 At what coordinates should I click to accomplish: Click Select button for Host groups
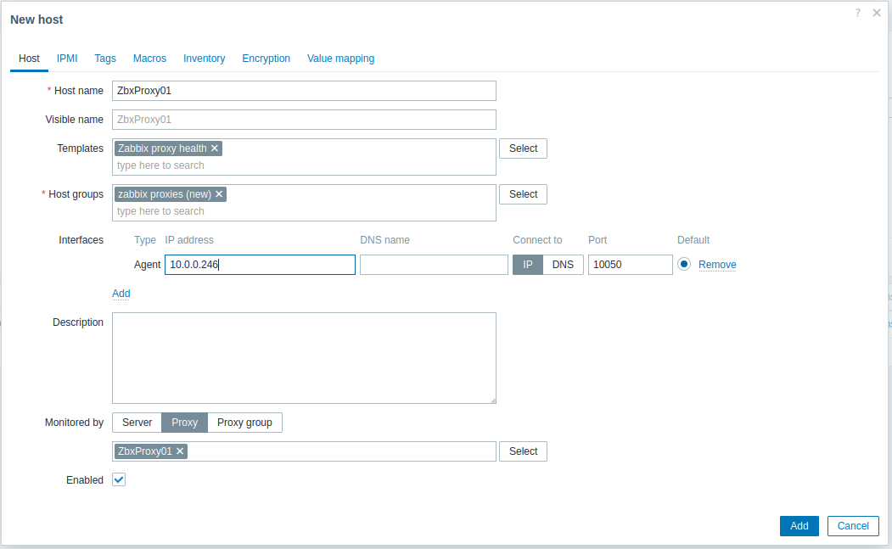(524, 194)
